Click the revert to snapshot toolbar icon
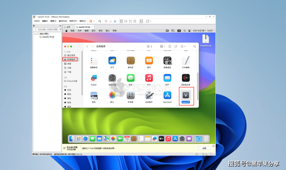This screenshot has height=170, width=286. [x=110, y=21]
